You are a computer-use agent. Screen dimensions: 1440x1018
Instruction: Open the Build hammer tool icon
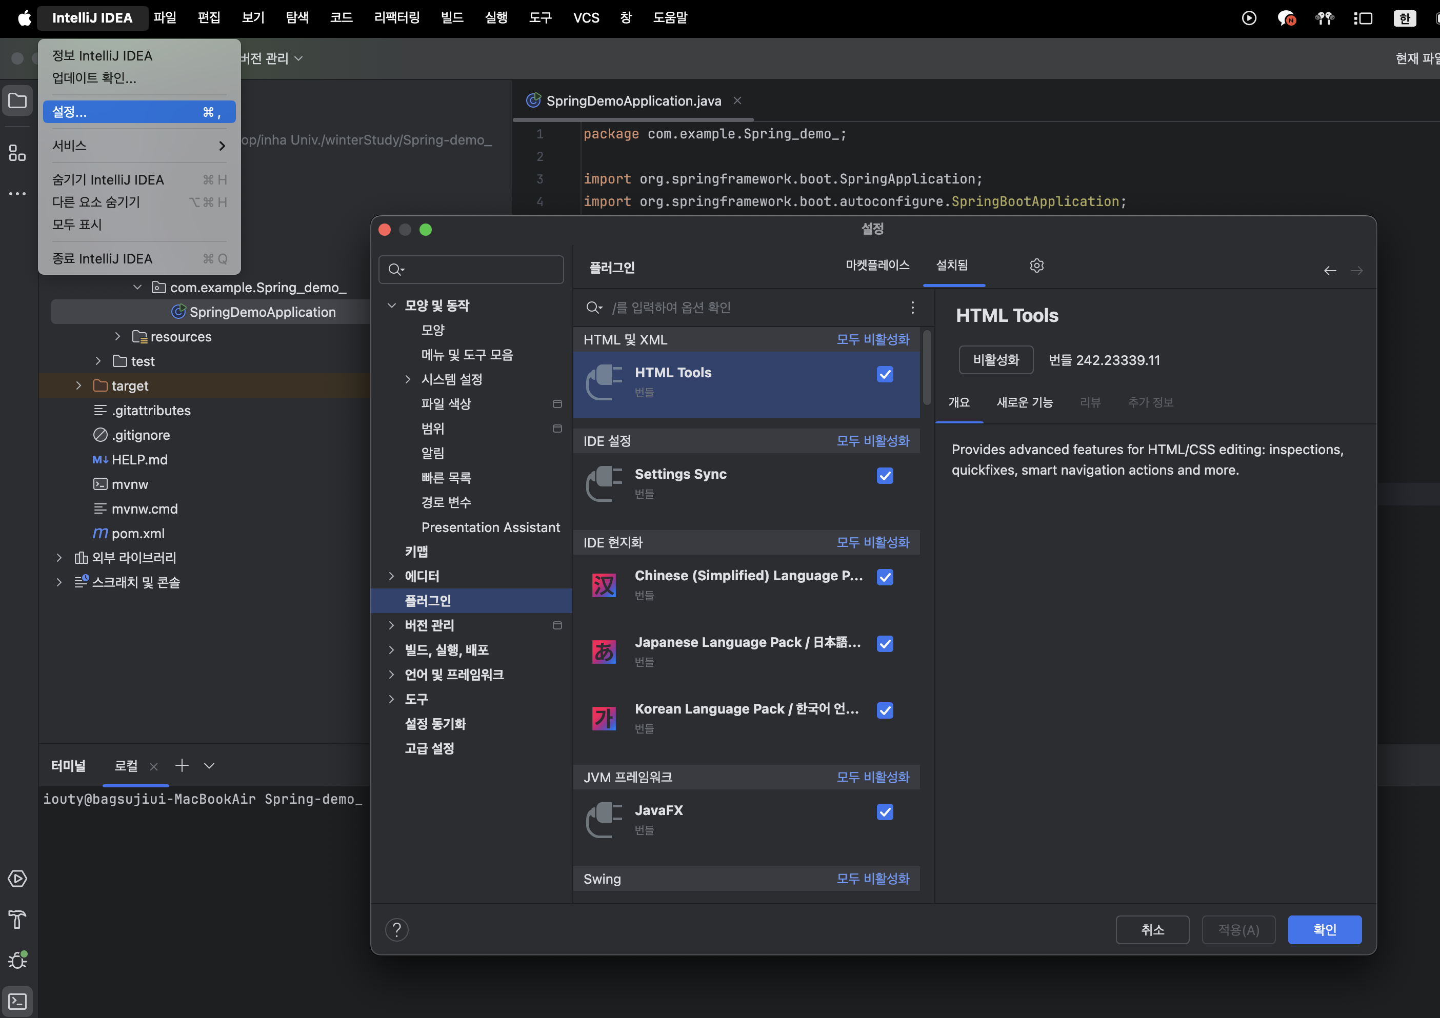click(17, 920)
